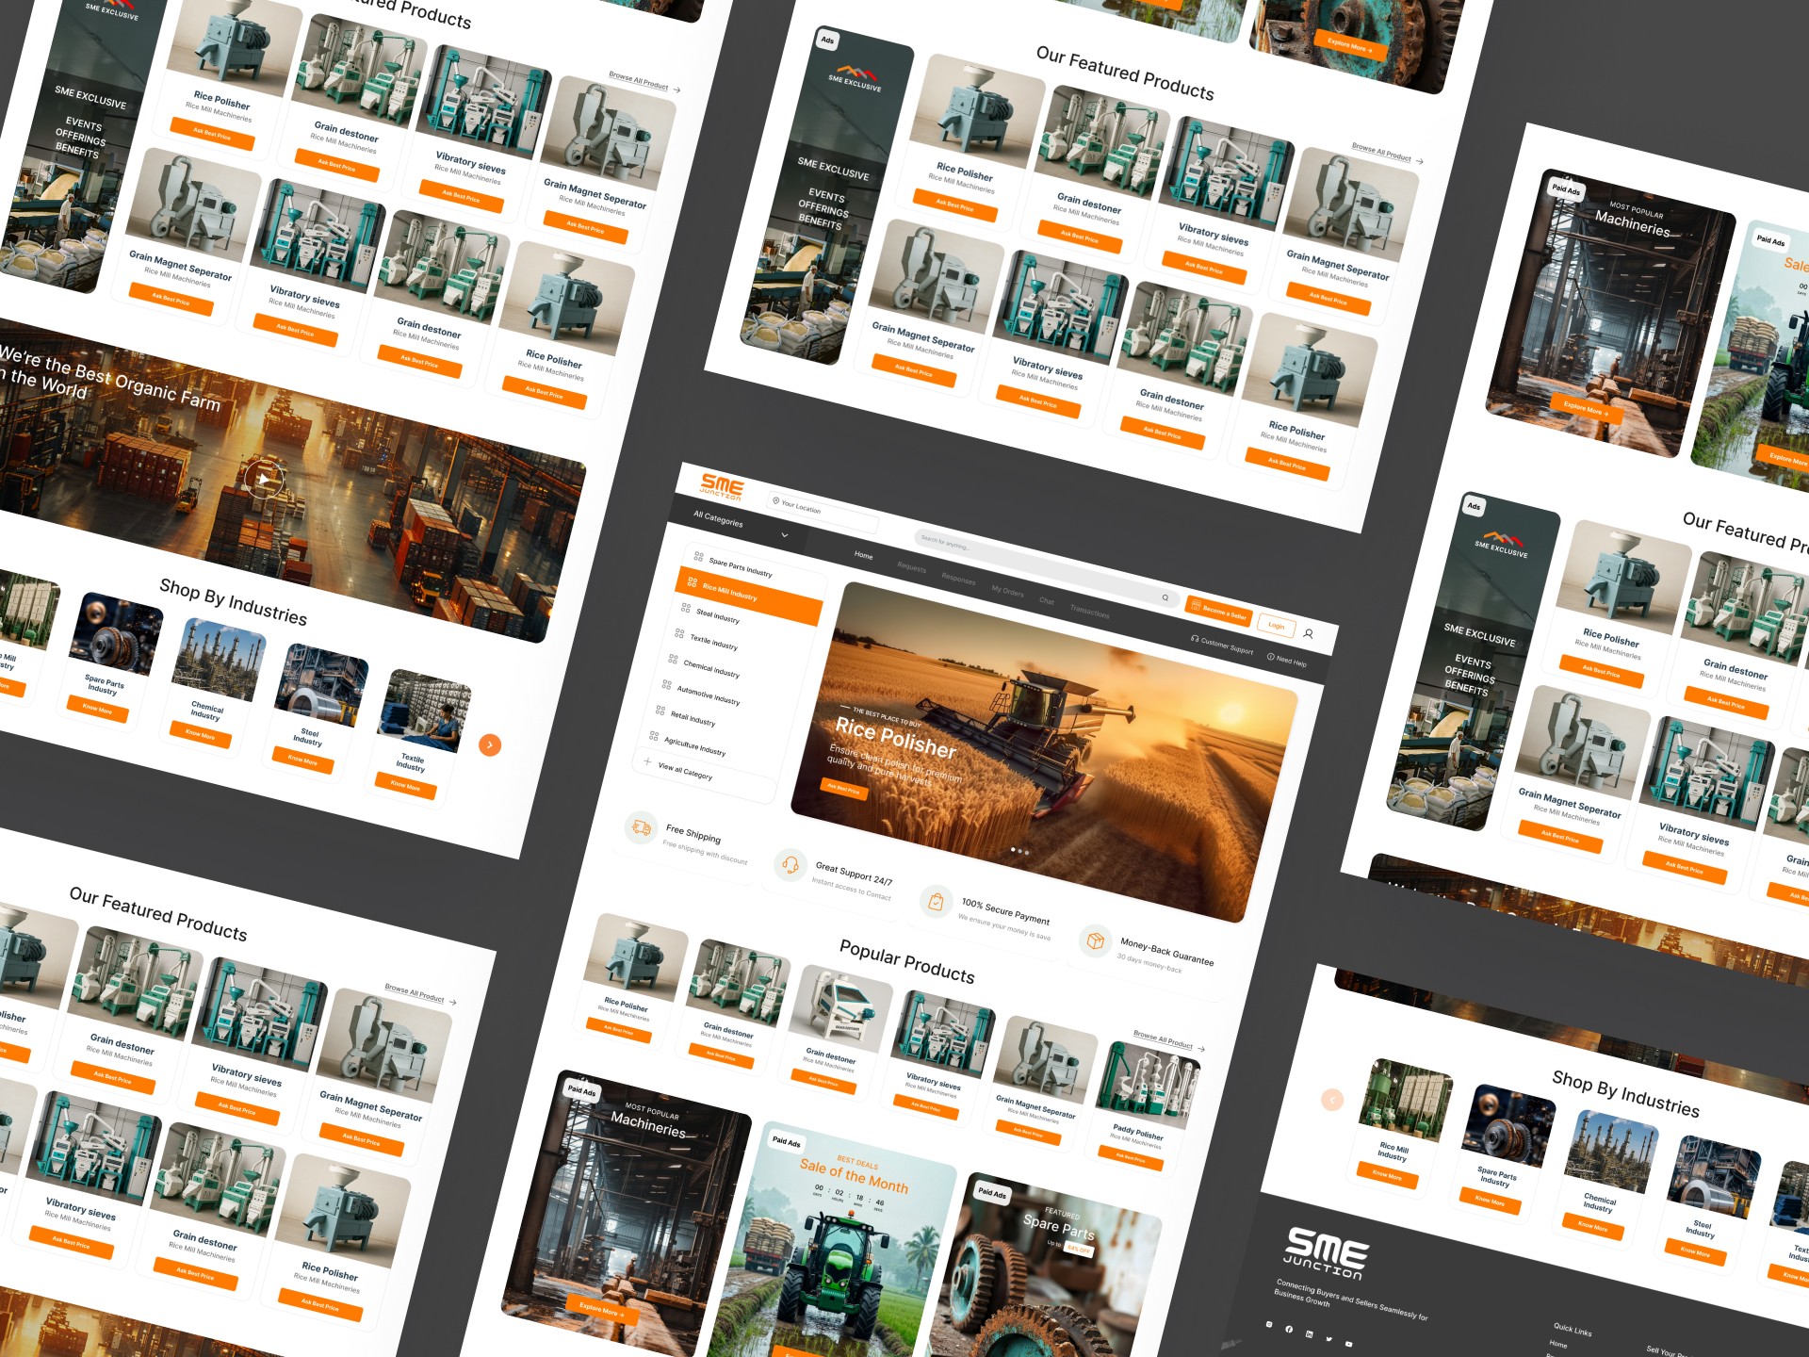
Task: Click the Become a Seller button
Action: pyautogui.click(x=1218, y=611)
